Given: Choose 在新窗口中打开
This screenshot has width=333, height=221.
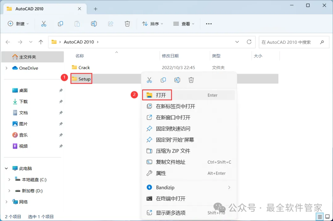Looking at the screenshot, I should pyautogui.click(x=189, y=117).
